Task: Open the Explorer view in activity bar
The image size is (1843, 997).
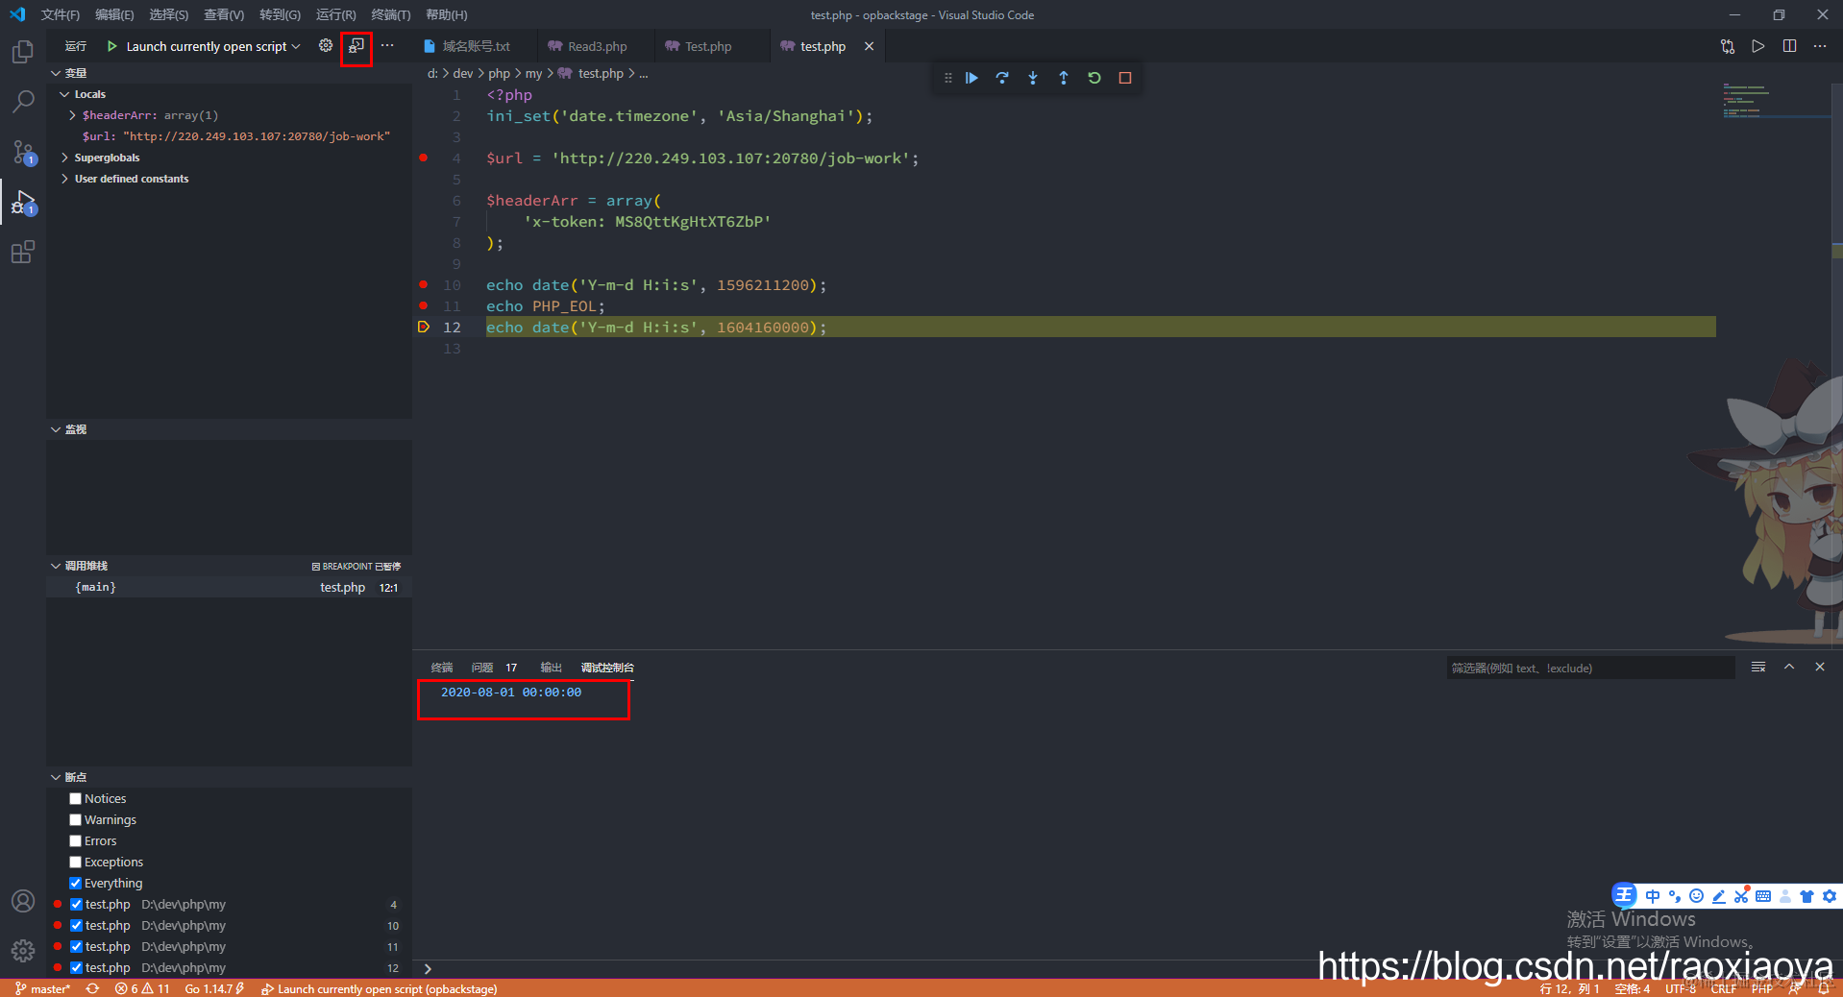Action: [x=23, y=52]
